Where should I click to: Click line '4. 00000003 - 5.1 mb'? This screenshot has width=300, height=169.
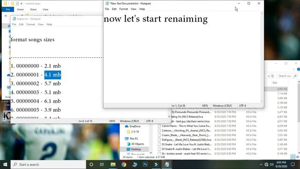click(36, 92)
